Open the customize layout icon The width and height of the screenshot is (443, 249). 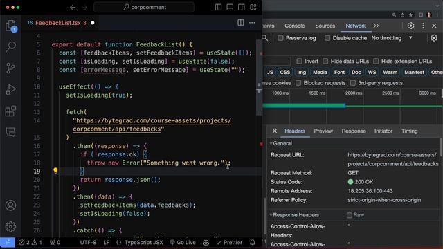[x=253, y=8]
